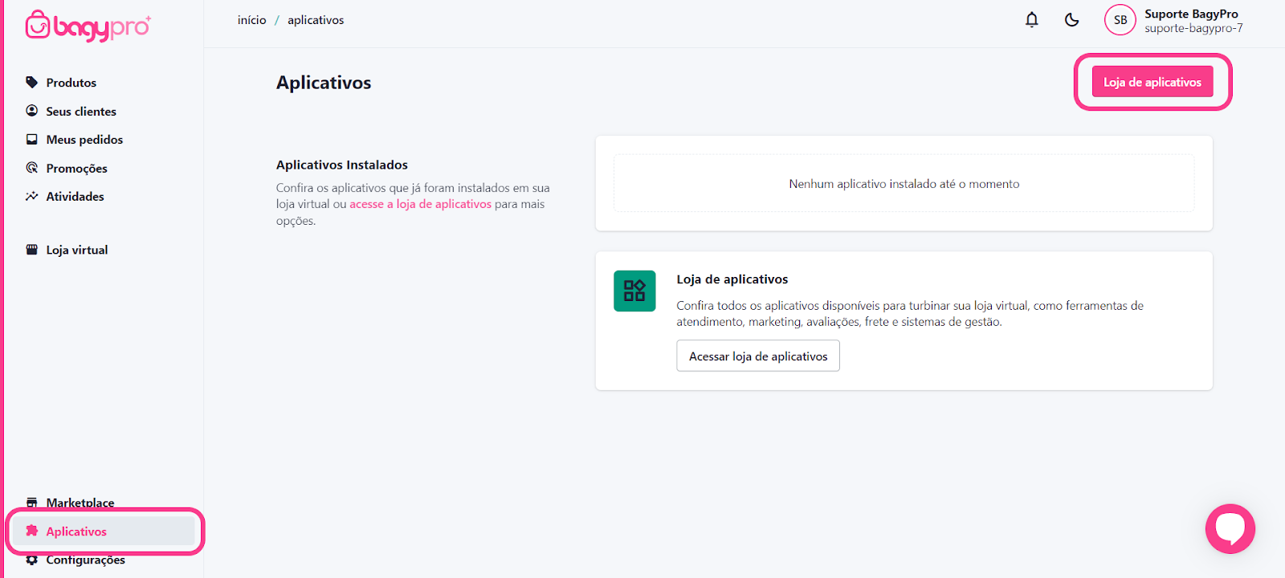Click the Atividades chart icon

32,196
